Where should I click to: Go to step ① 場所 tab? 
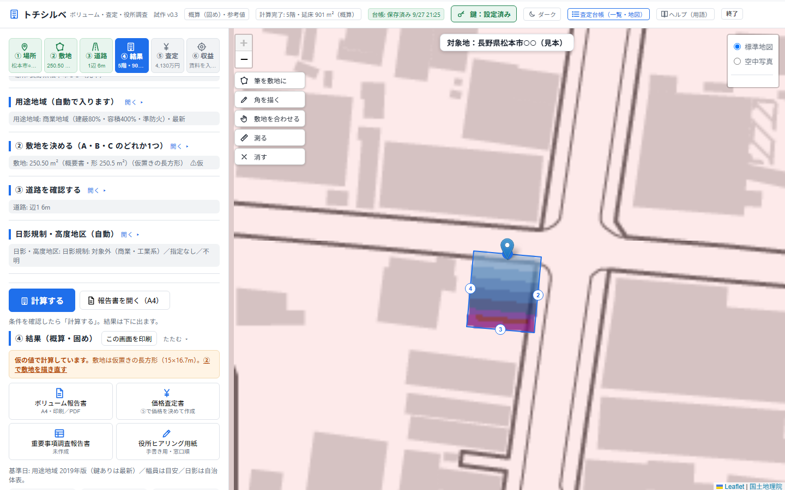point(25,56)
